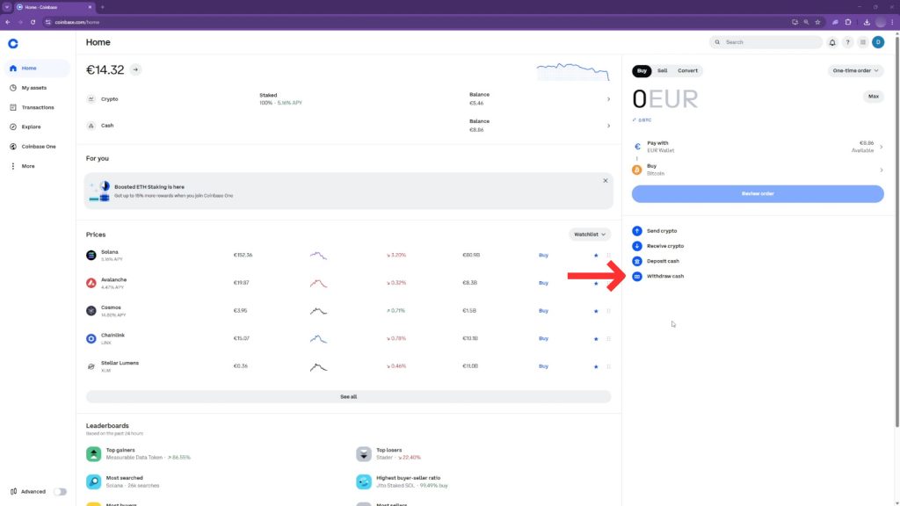Open new browser tab
Viewport: 900px width, 506px height.
point(102,7)
